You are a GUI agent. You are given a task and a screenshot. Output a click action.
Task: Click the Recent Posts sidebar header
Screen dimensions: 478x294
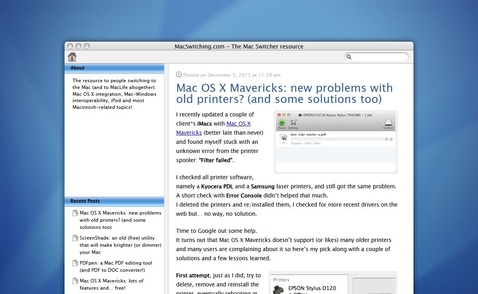114,201
